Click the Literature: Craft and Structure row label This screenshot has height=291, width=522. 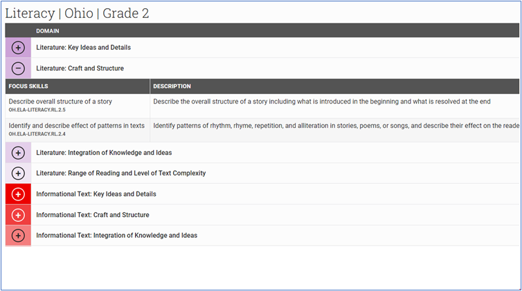point(80,68)
